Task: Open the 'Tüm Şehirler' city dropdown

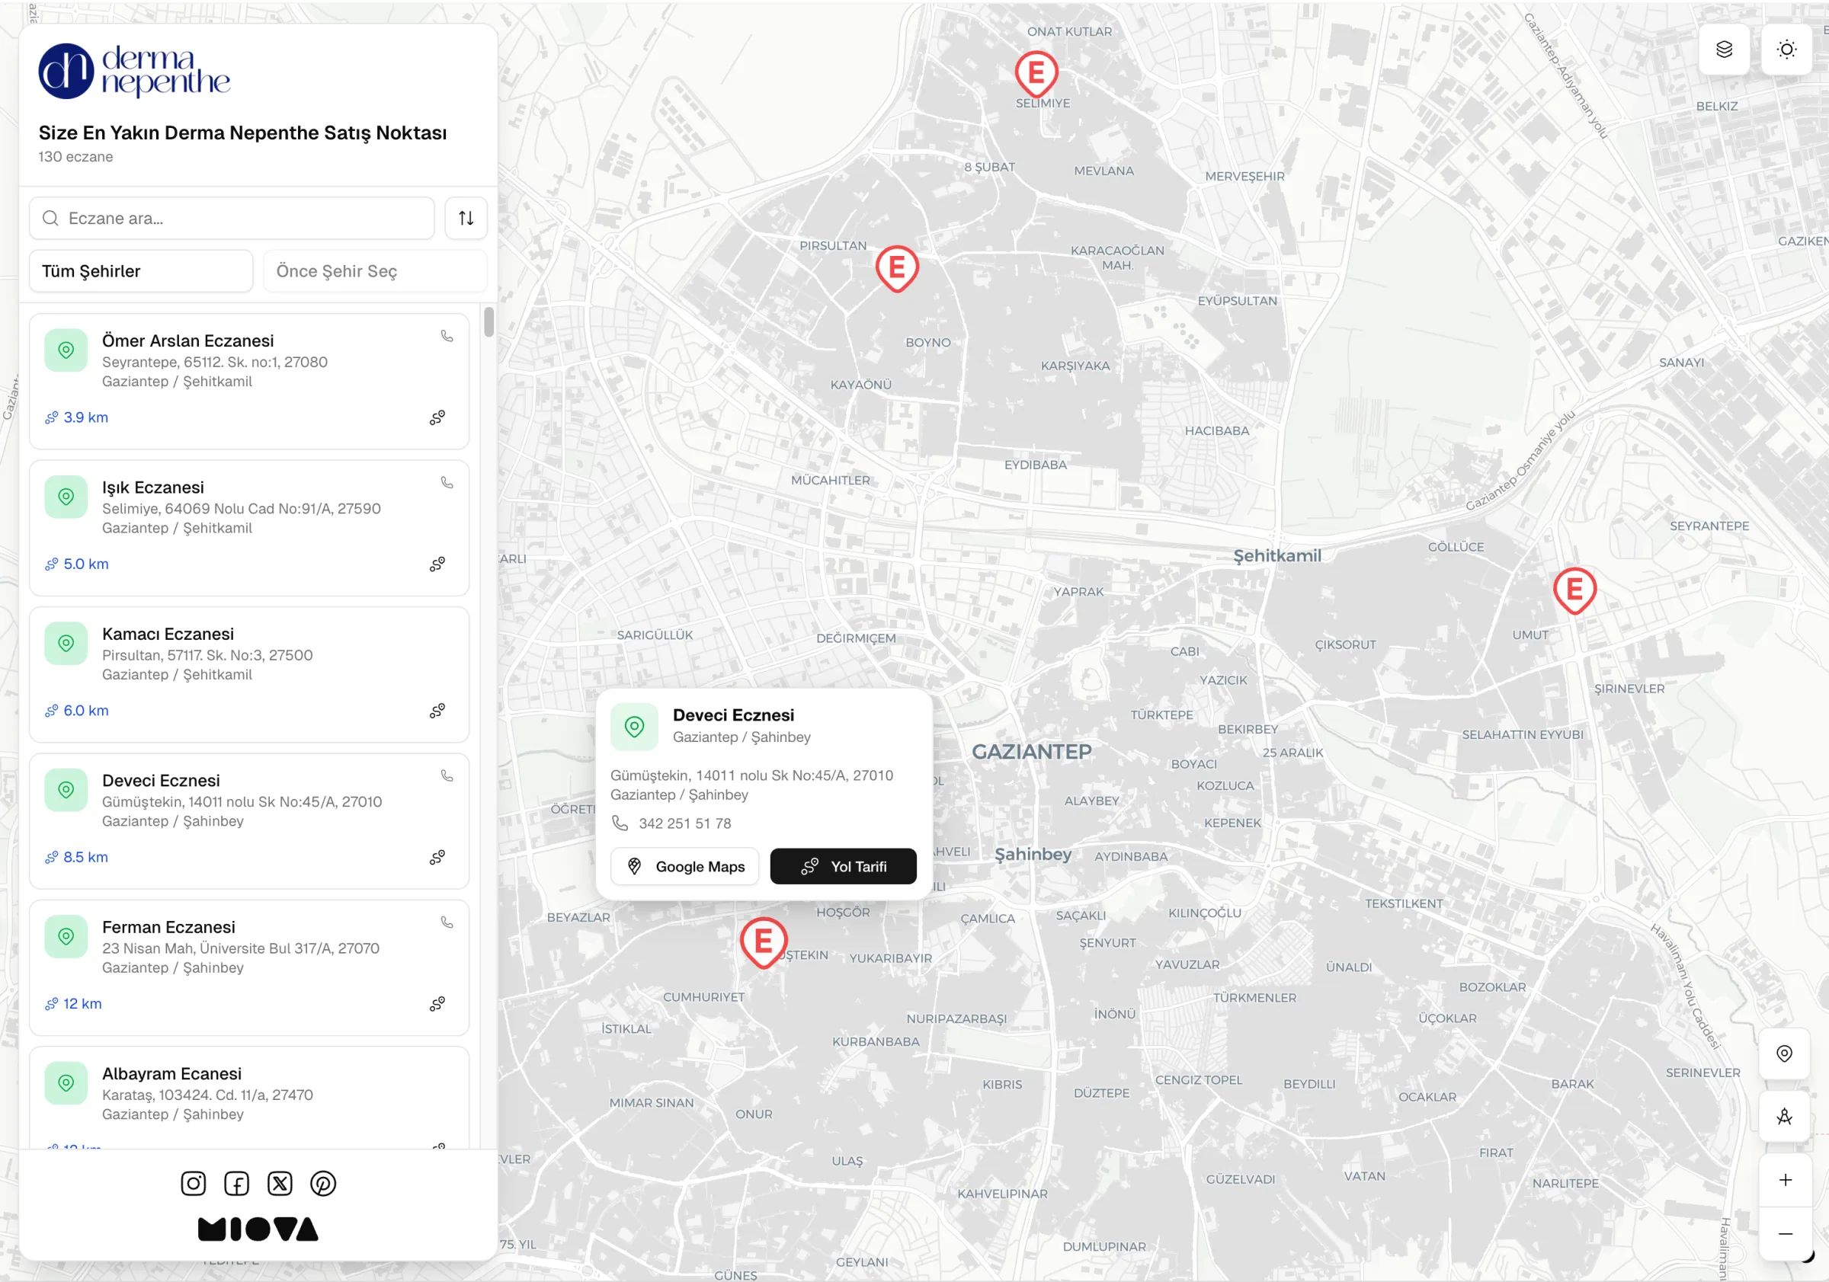Action: pos(141,271)
